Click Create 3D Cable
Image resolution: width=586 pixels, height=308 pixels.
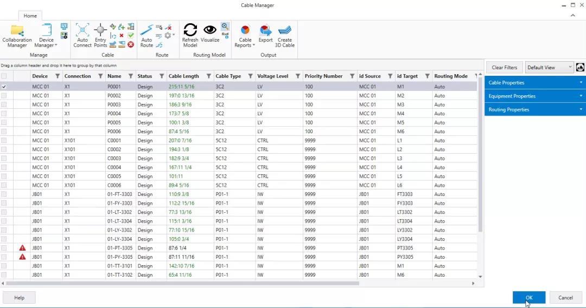[284, 36]
